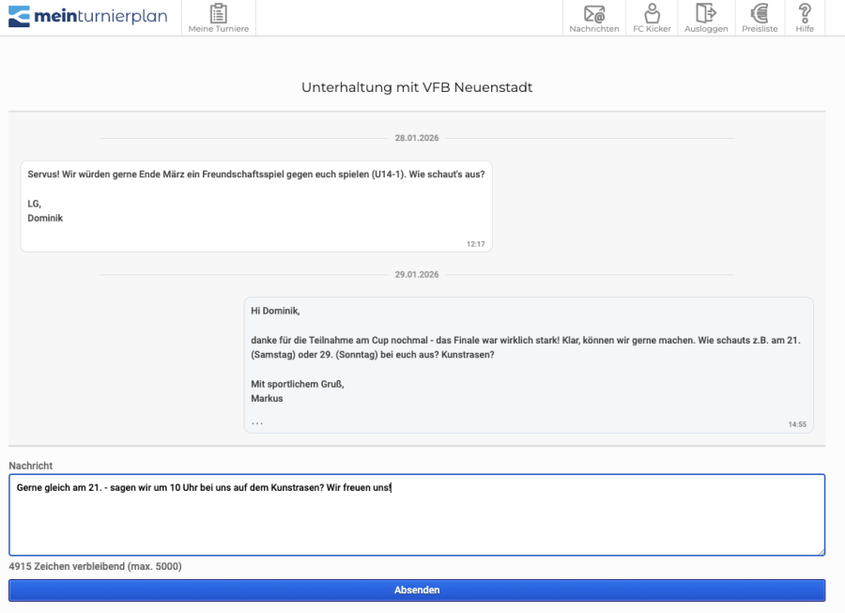Click the Unterhaltung mit VFB Neuenstadt heading
This screenshot has width=845, height=613.
click(417, 87)
